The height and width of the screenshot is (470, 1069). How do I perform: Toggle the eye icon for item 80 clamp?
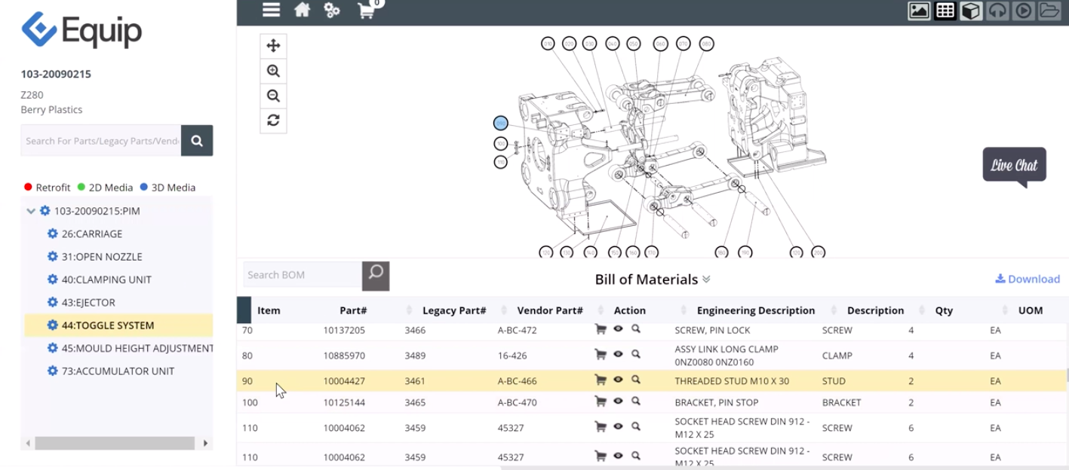coord(618,354)
